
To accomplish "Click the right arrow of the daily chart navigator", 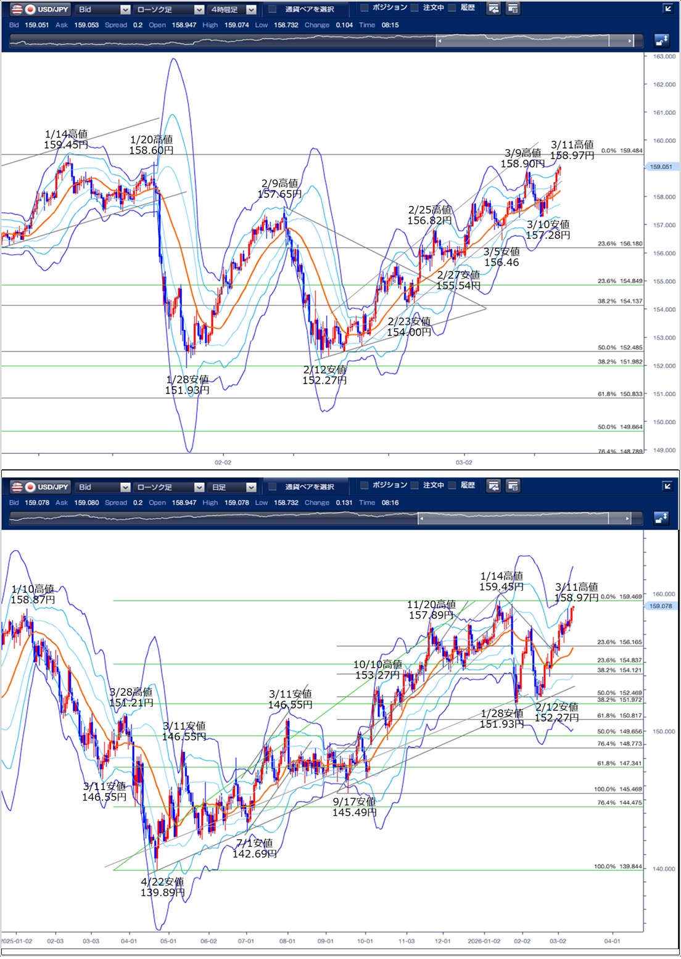I will coord(628,519).
